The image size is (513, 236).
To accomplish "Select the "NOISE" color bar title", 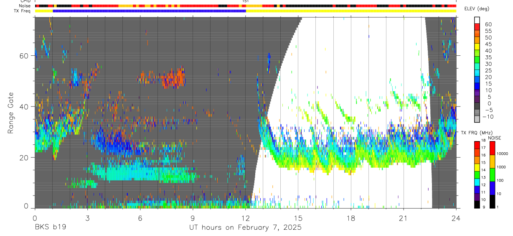I will click(494, 138).
